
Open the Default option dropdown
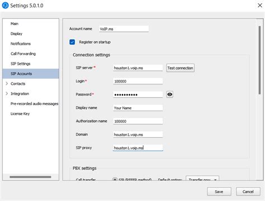202,179
